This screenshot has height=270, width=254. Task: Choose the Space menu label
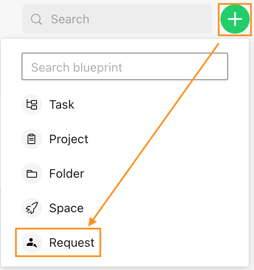click(x=66, y=208)
